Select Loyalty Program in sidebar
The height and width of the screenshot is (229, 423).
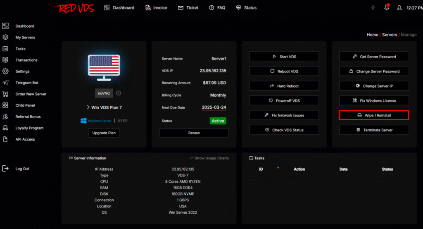pos(29,128)
